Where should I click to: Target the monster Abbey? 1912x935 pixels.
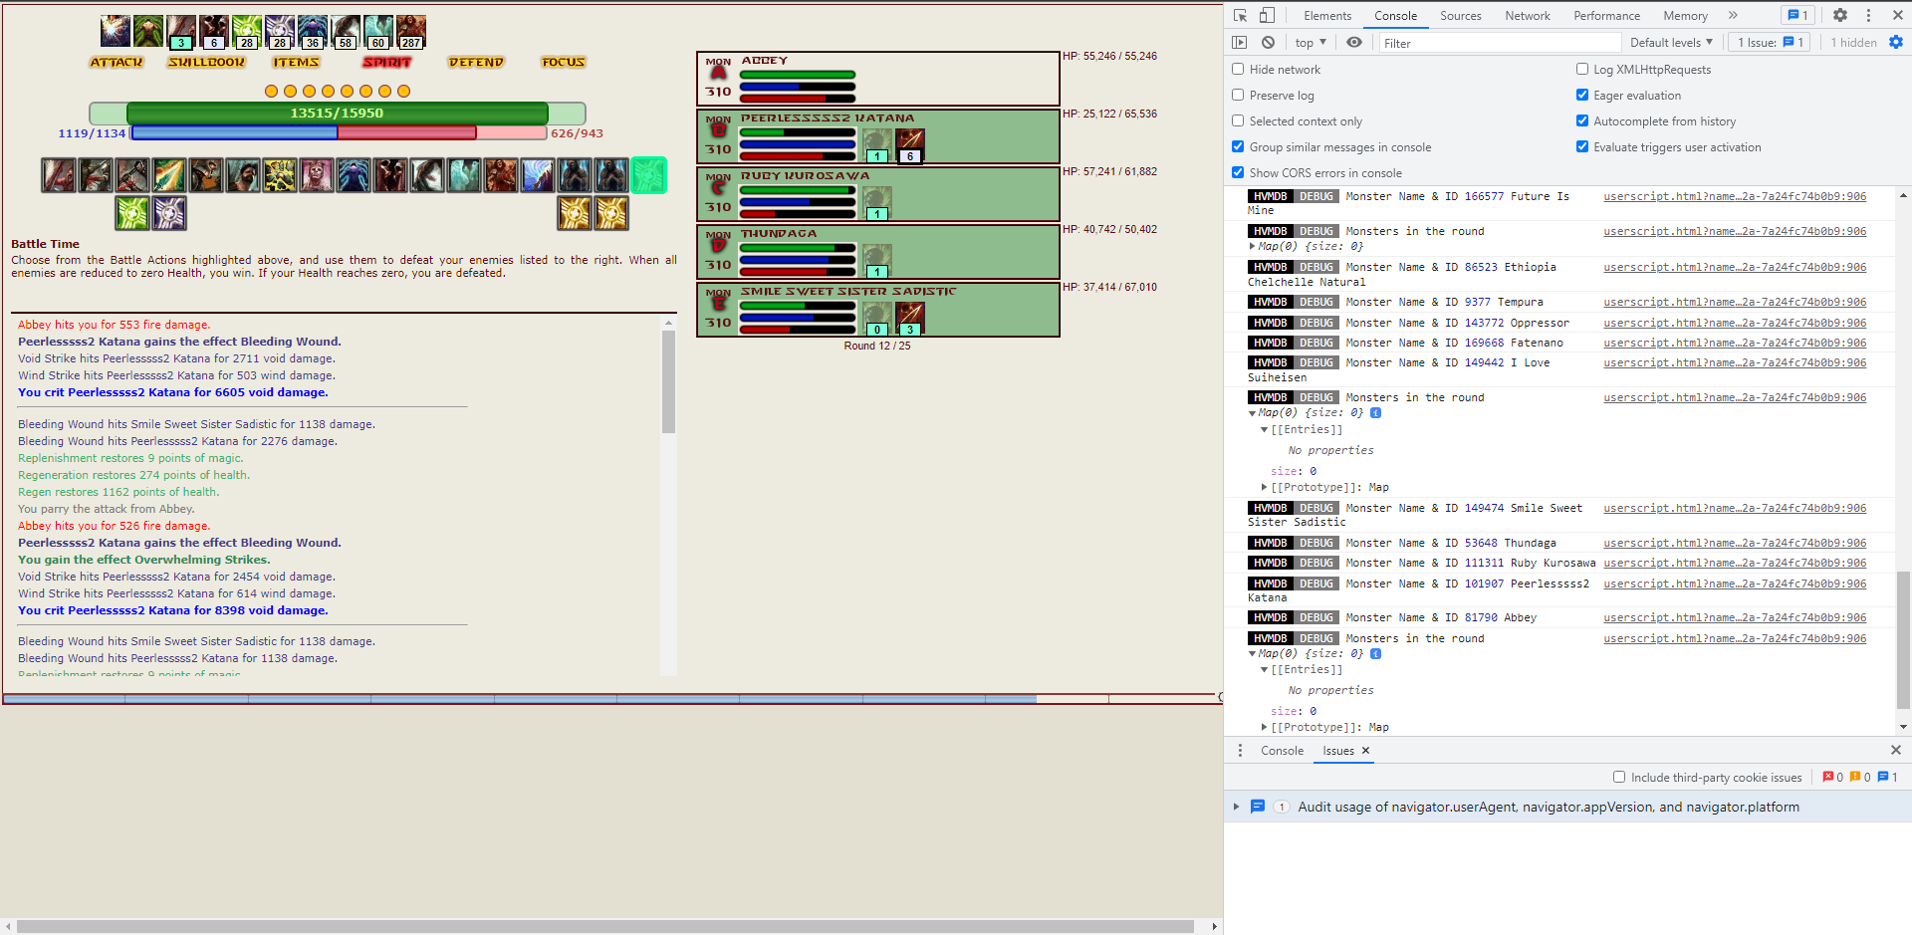(x=877, y=78)
